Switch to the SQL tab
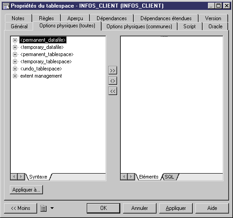The image size is (233, 218). [169, 177]
